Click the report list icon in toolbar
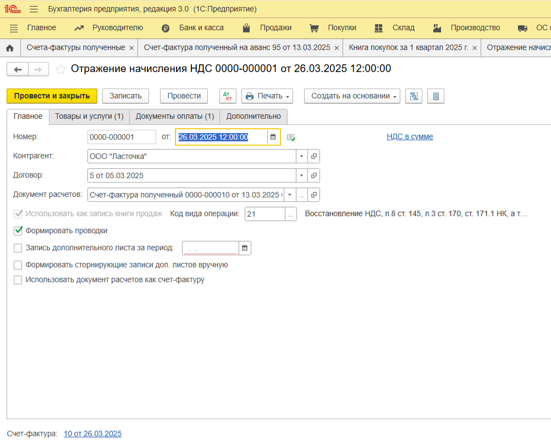 pyautogui.click(x=436, y=96)
